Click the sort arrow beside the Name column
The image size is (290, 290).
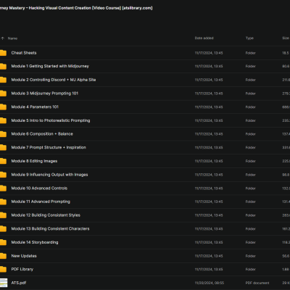3,38
